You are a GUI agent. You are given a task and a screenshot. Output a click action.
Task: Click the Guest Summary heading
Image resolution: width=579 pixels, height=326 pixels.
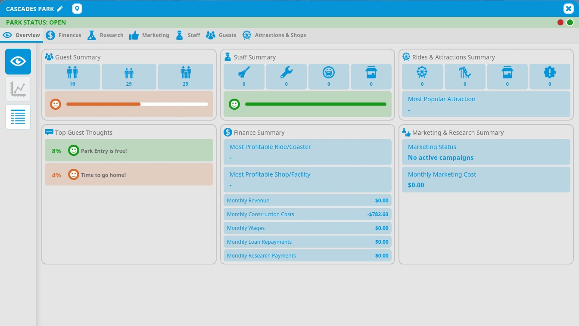point(78,57)
